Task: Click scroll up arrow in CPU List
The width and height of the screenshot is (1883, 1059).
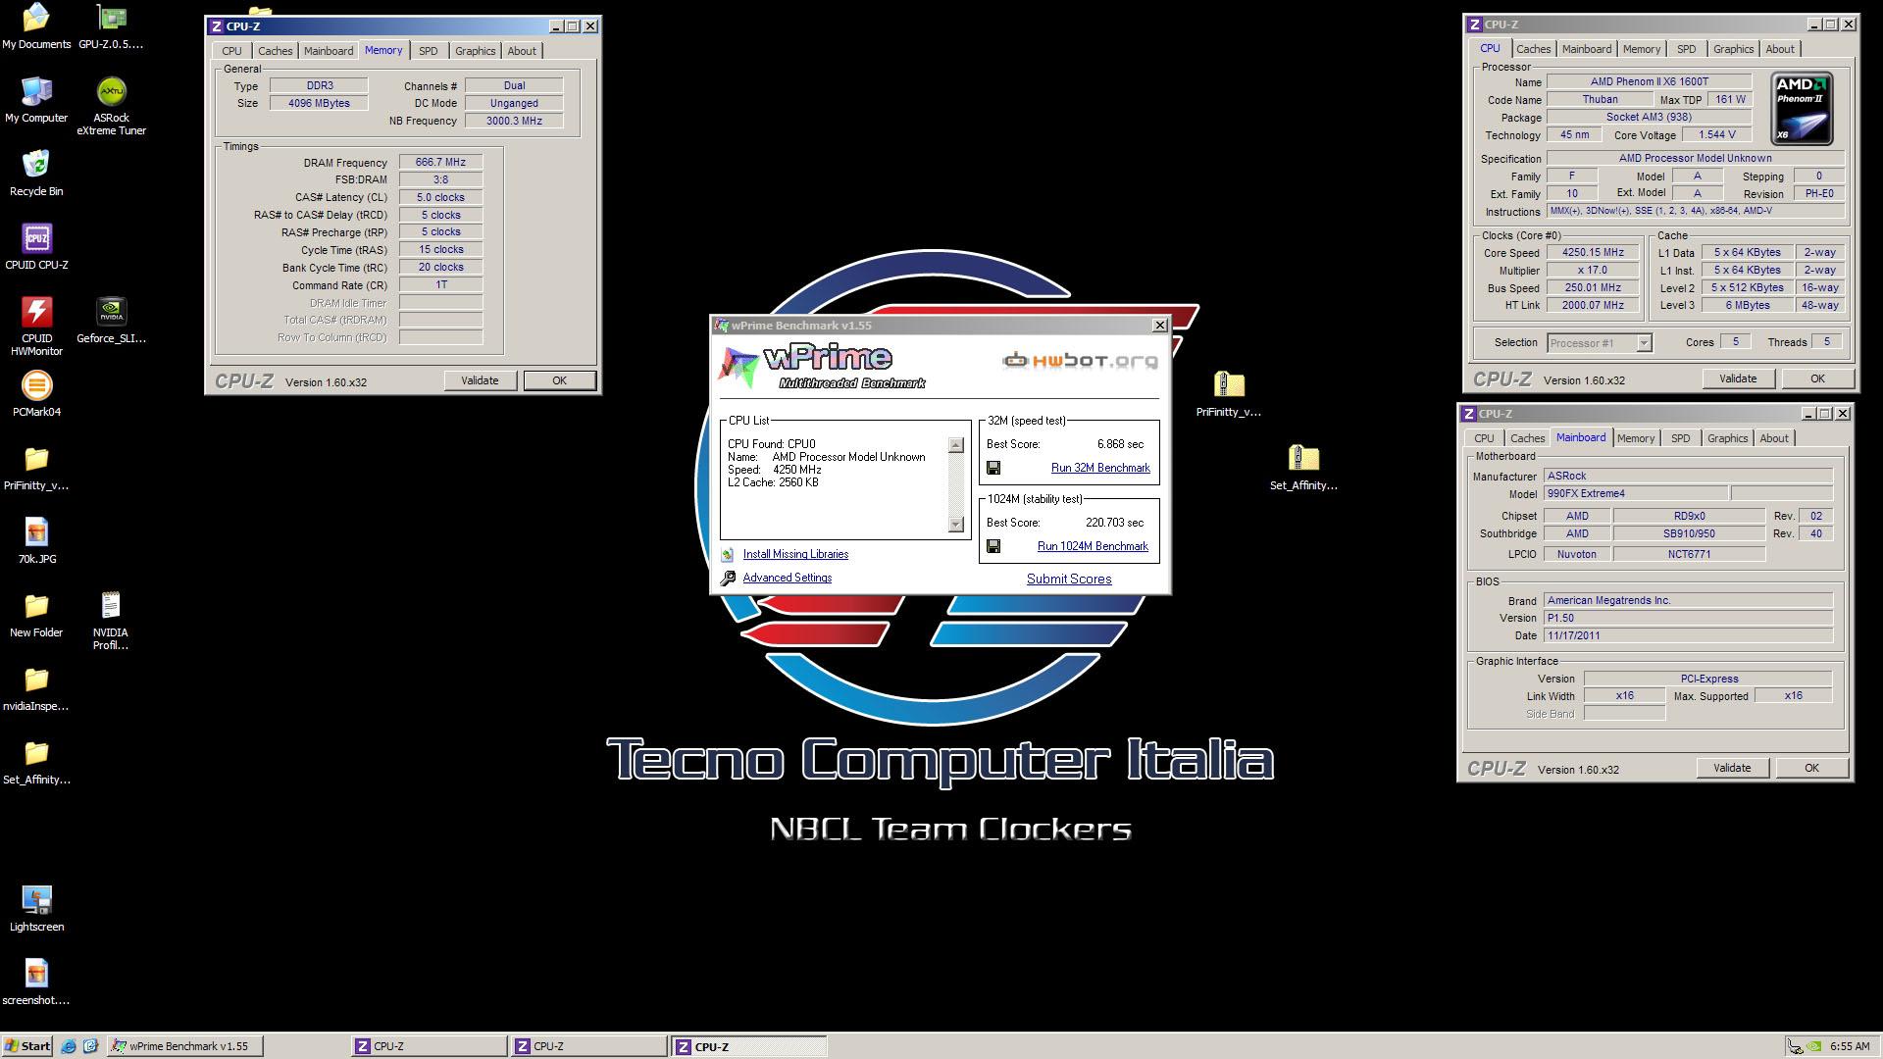Action: (x=956, y=446)
